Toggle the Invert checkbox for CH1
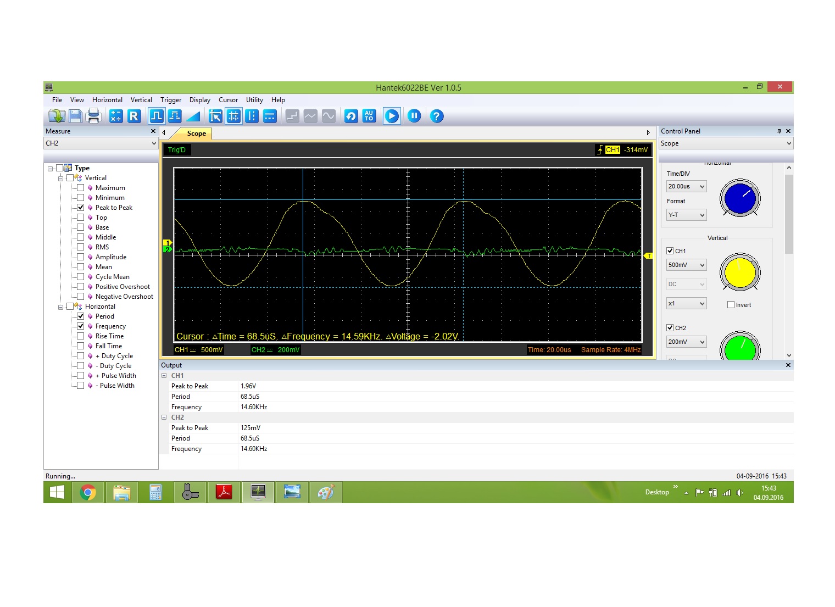 point(731,305)
